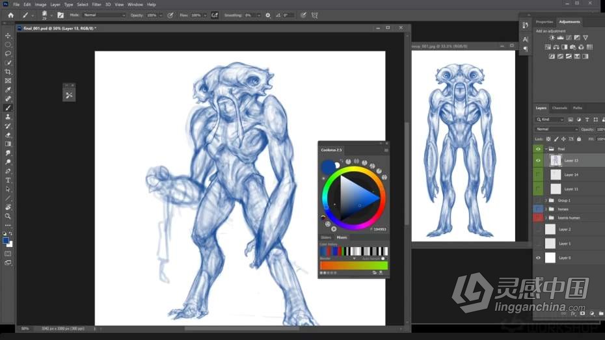Select the Elliptical Marquee tool
Image resolution: width=605 pixels, height=340 pixels.
8,45
